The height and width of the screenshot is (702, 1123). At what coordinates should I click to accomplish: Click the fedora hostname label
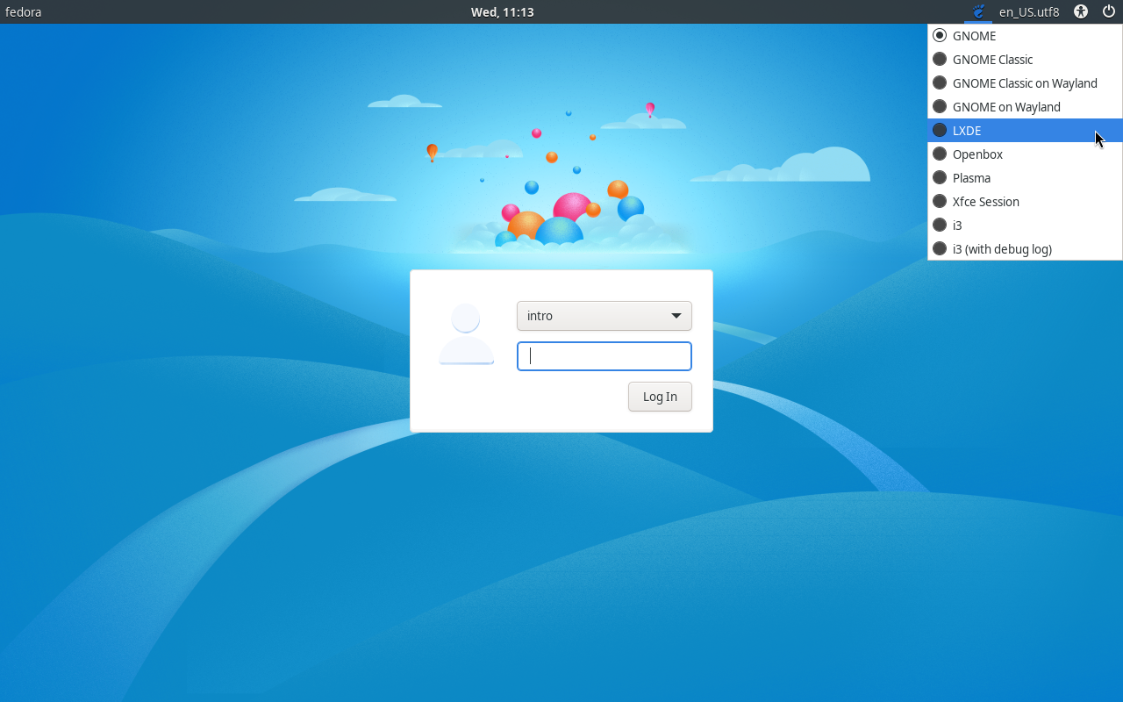click(x=24, y=12)
